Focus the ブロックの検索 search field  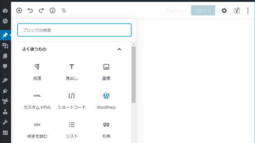click(x=74, y=30)
